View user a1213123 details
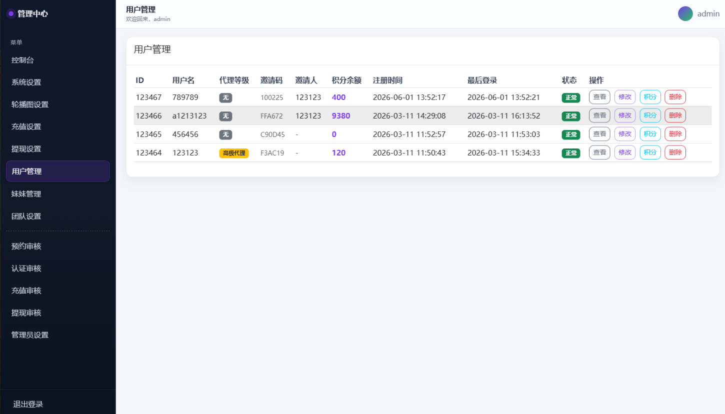Image resolution: width=725 pixels, height=414 pixels. [599, 115]
